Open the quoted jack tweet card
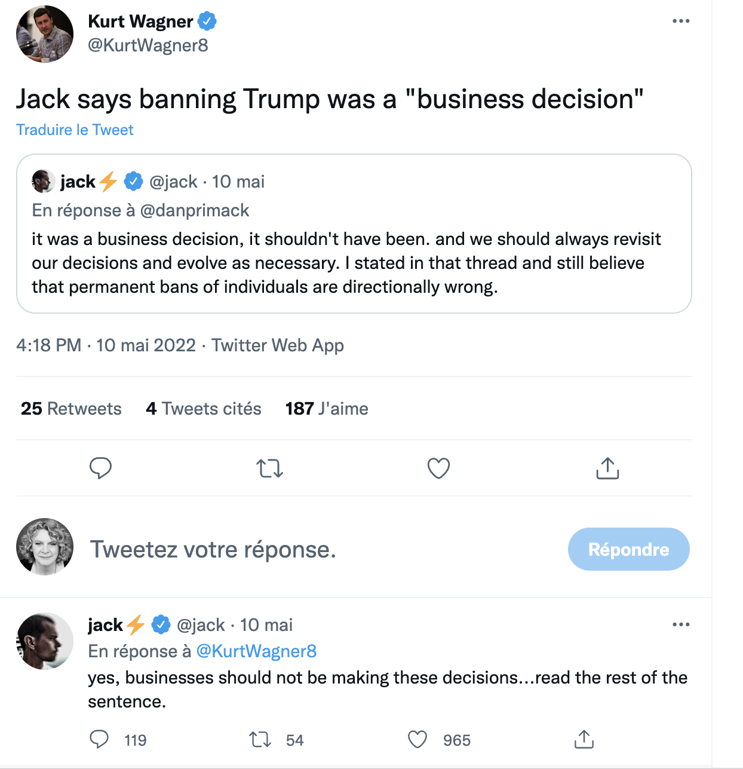Screen dimensions: 743x769 pyautogui.click(x=354, y=234)
